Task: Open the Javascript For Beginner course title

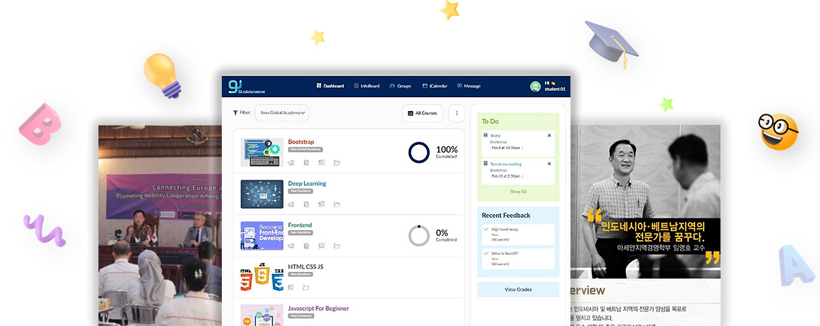Action: pyautogui.click(x=318, y=308)
